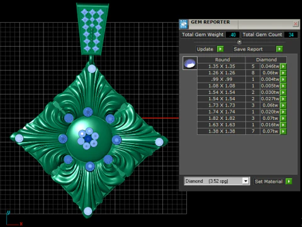
Task: Select the gem at the pendant's top corner
Action: coord(92,69)
